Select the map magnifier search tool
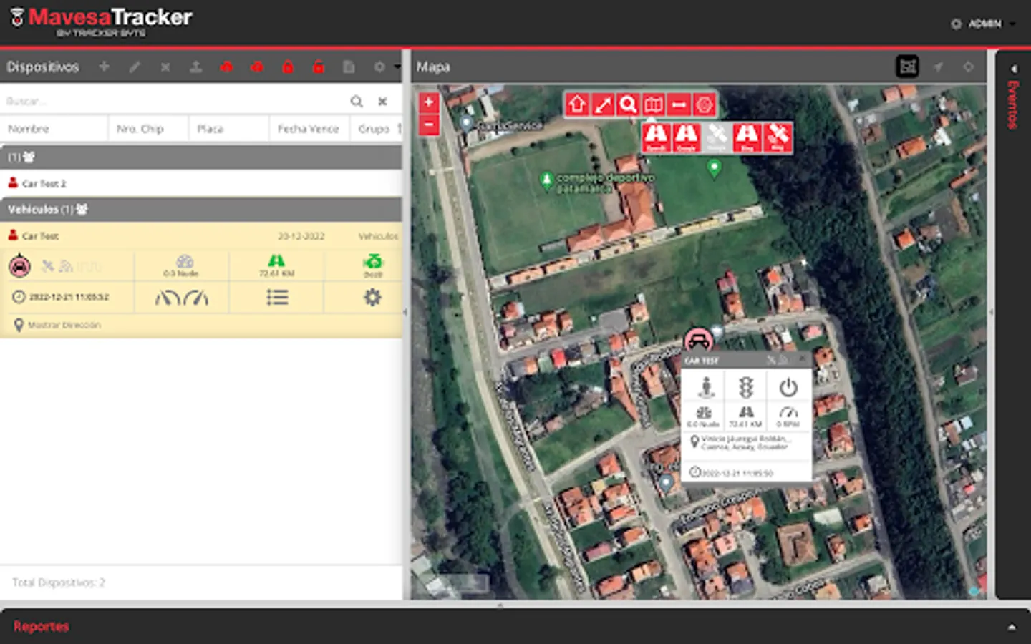This screenshot has height=644, width=1031. 628,105
